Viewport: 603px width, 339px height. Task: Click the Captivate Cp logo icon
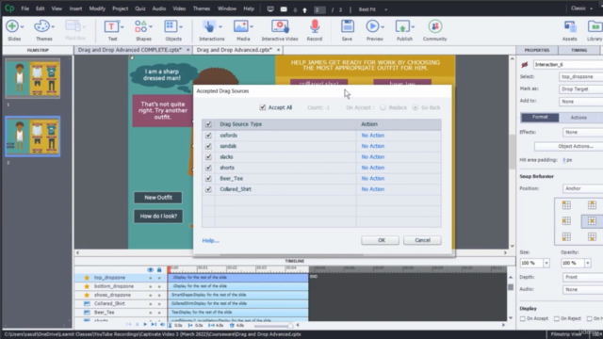point(9,8)
